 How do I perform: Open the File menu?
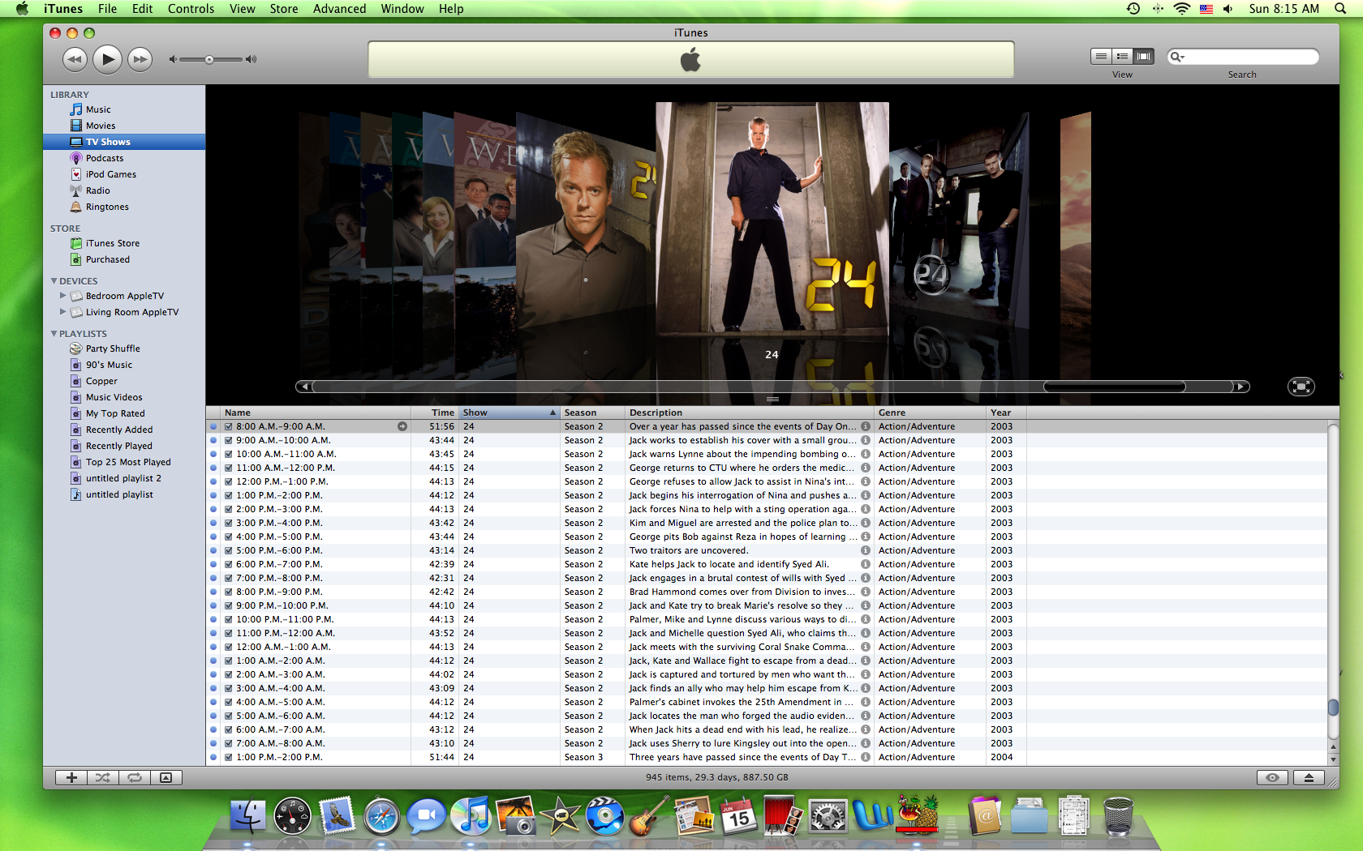107,9
